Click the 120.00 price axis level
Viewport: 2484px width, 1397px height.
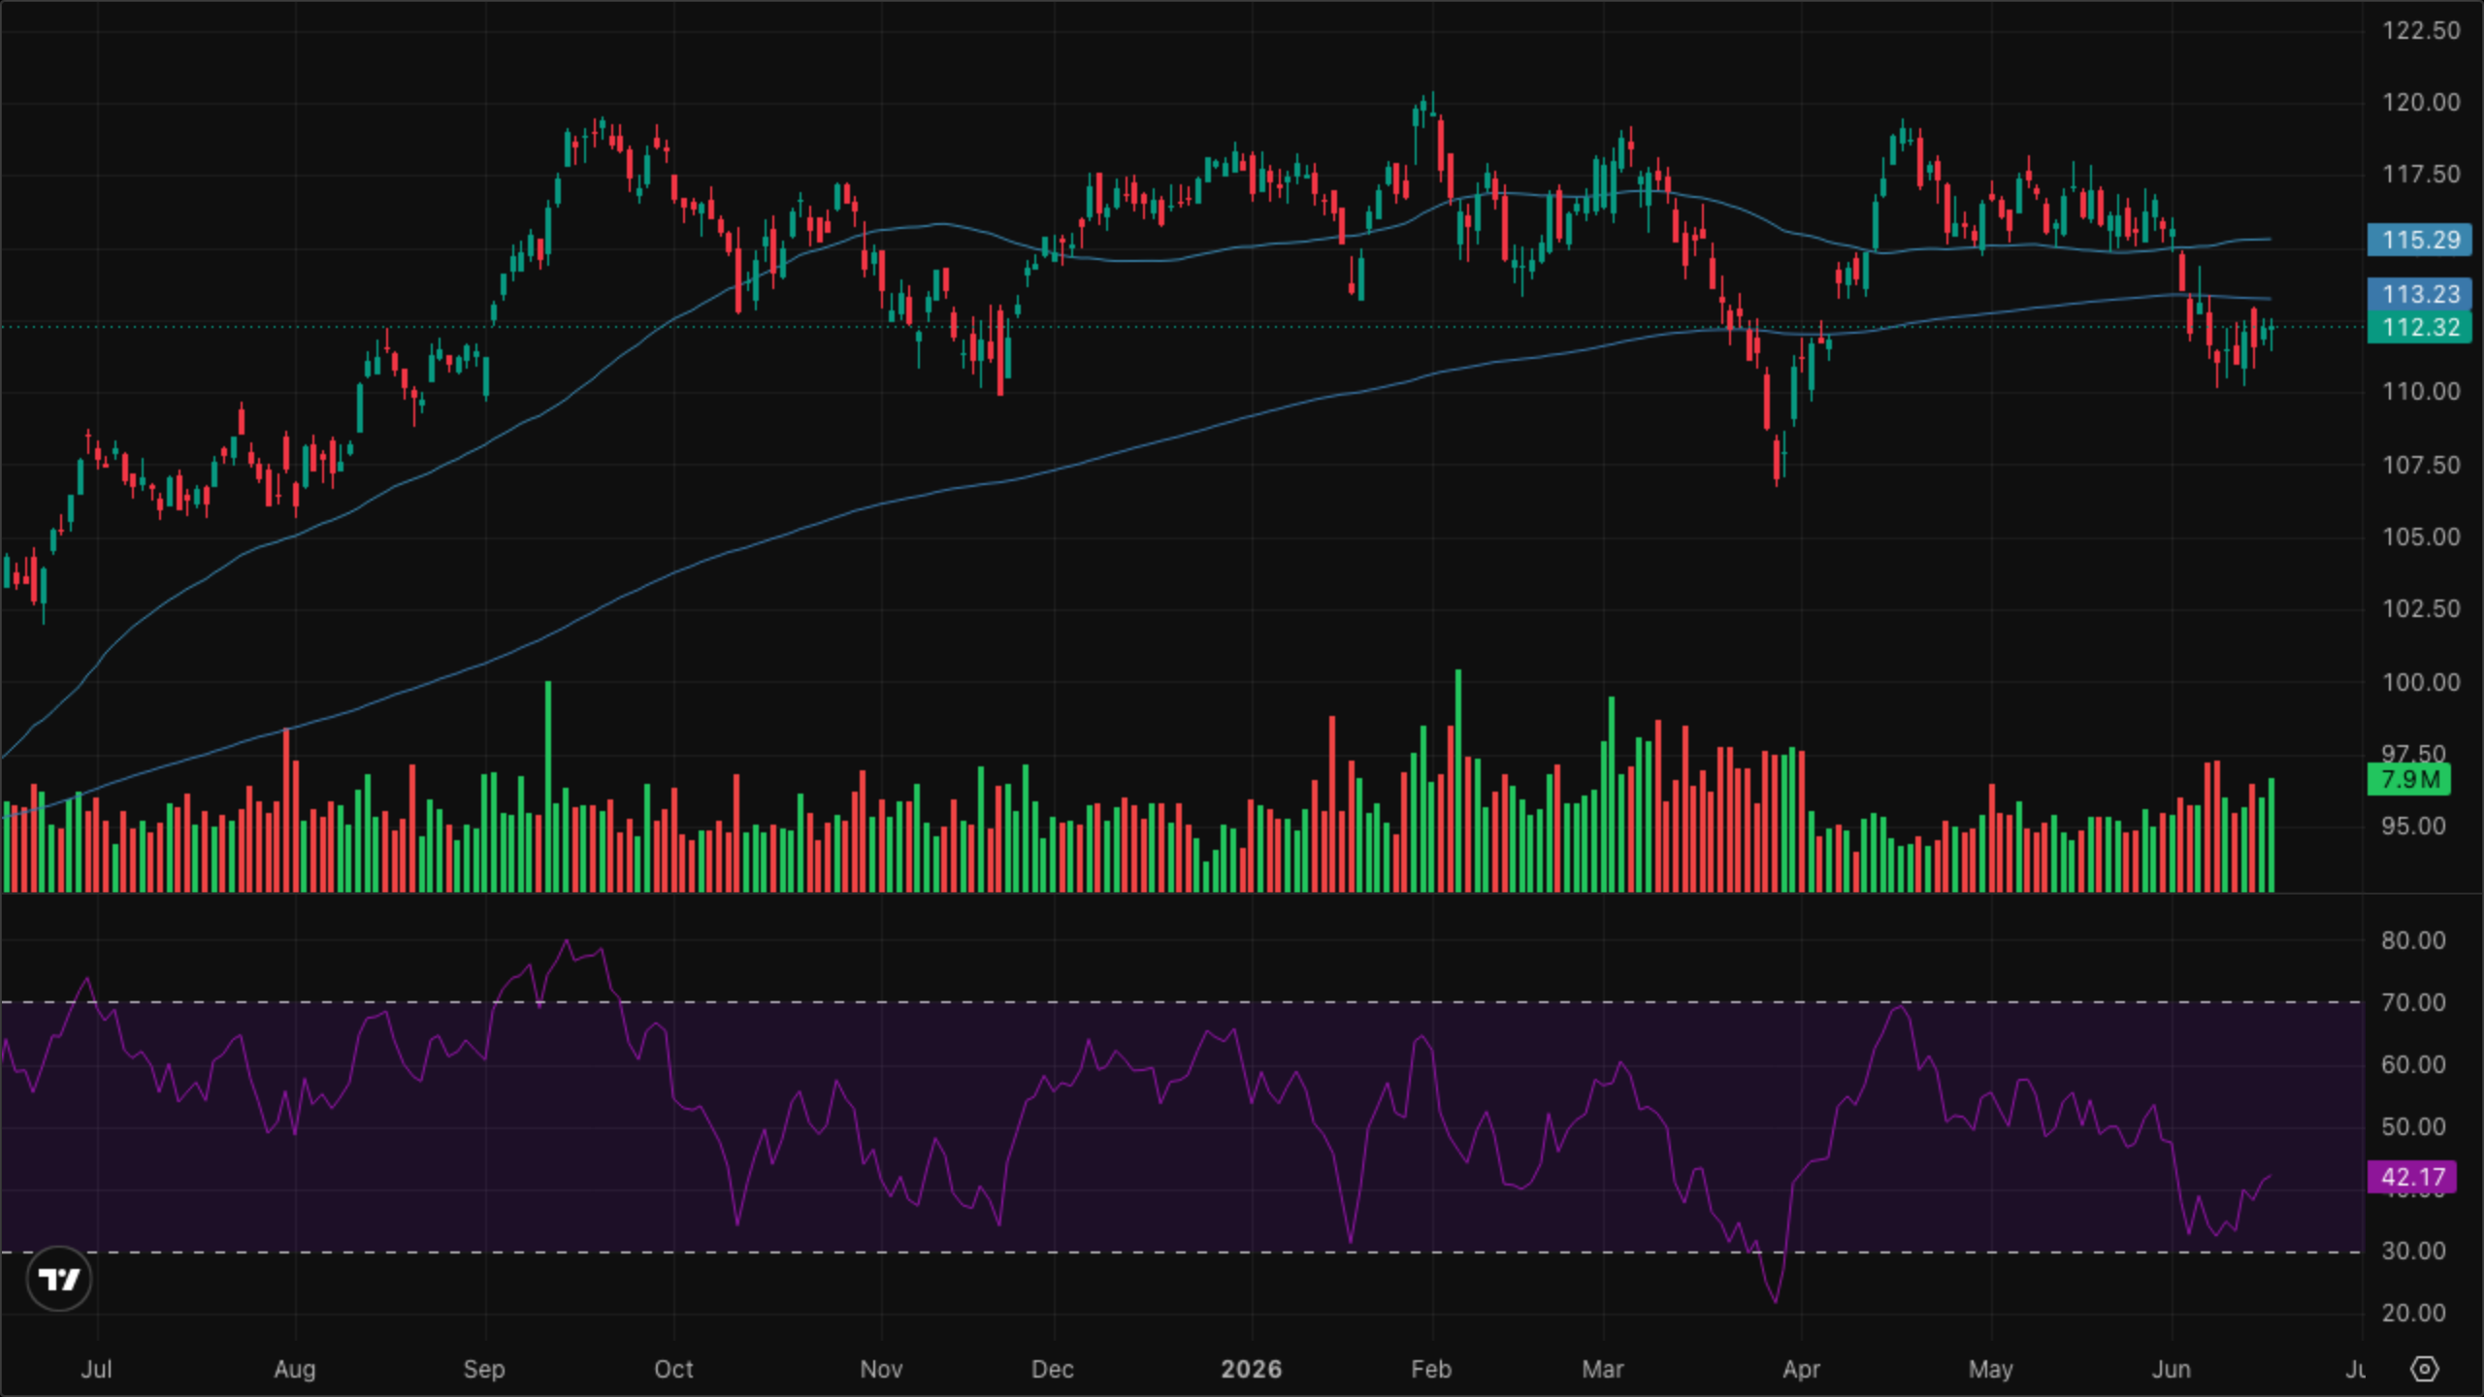tap(2421, 102)
